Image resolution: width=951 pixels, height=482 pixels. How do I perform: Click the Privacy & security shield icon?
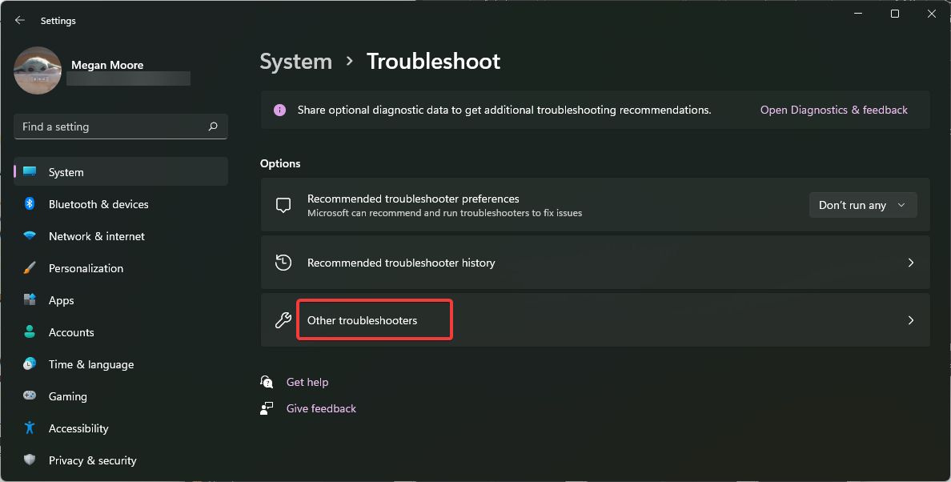[x=30, y=460]
